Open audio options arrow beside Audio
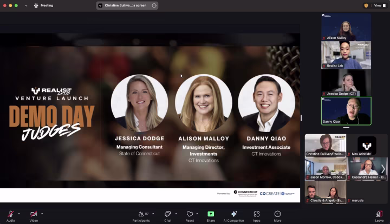This screenshot has width=390, height=224. (19, 214)
